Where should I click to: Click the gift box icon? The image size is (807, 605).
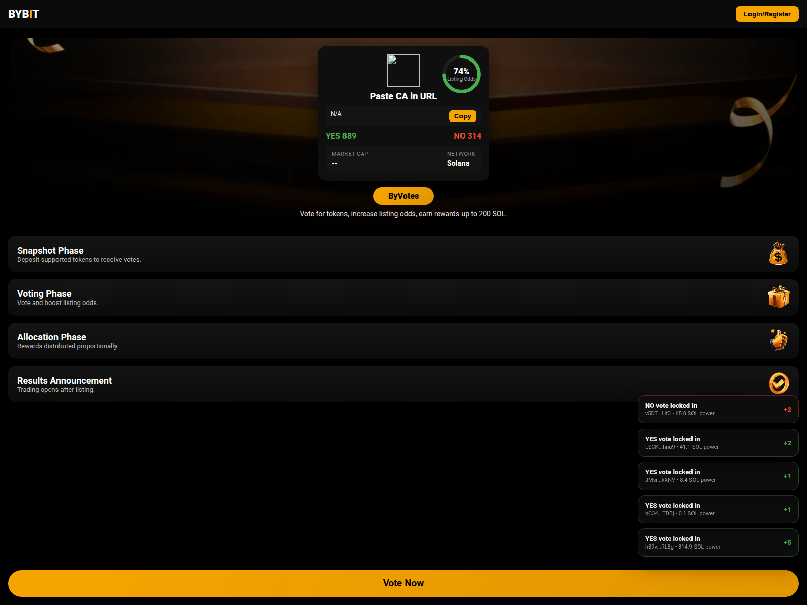(x=779, y=297)
